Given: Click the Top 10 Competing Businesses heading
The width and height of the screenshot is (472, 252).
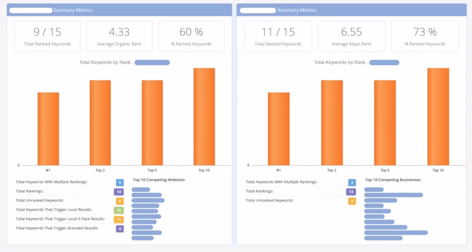Looking at the screenshot, I should tap(393, 180).
